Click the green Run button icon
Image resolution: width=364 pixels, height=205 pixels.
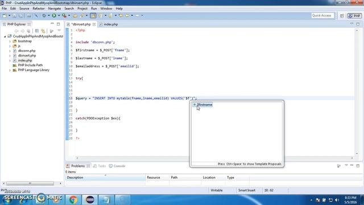coord(54,15)
